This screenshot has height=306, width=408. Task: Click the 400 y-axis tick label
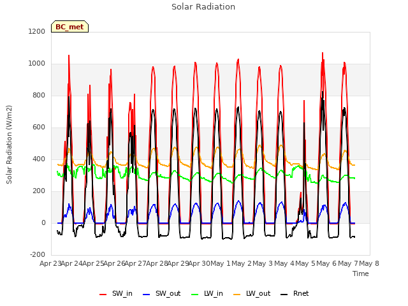pyautogui.click(x=39, y=159)
